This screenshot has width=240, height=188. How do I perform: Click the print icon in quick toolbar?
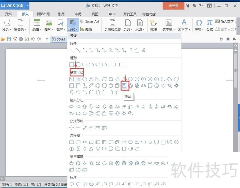pyautogui.click(x=21, y=39)
